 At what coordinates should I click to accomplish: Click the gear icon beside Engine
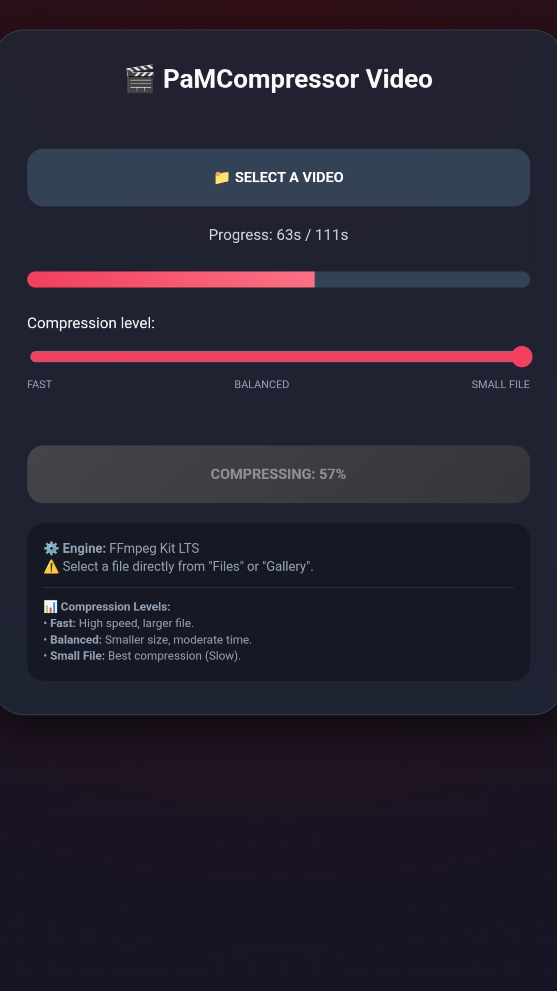pyautogui.click(x=51, y=548)
